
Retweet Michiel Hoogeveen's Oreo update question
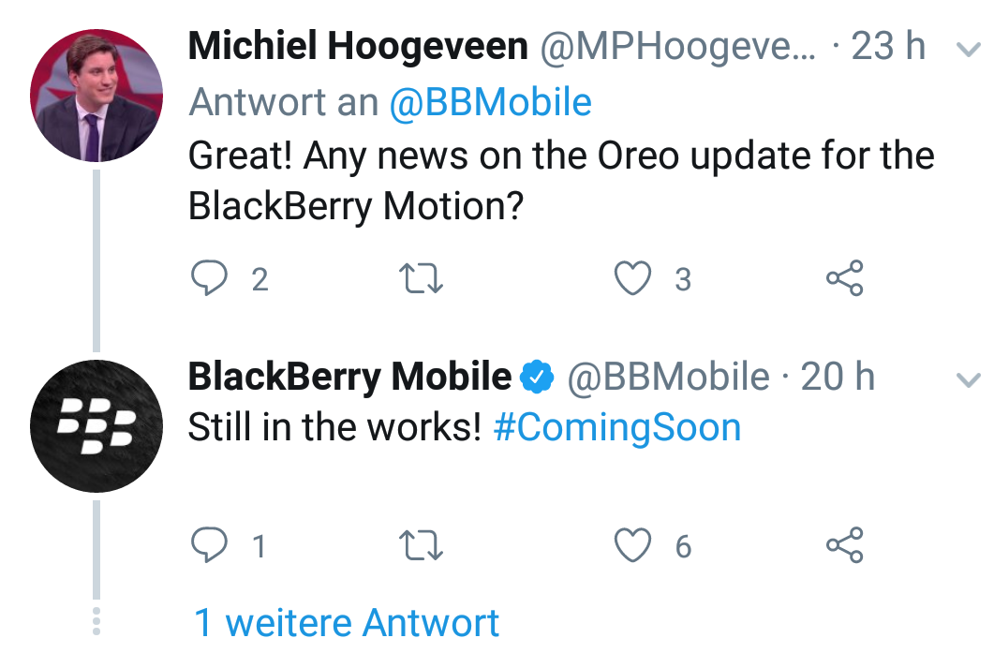(x=421, y=278)
